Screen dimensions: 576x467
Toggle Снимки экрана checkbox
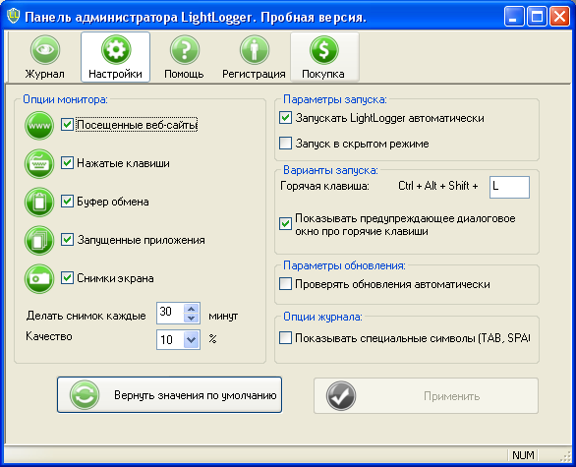[x=67, y=277]
